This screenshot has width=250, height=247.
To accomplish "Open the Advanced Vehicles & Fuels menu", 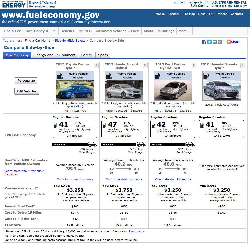I will pos(118,31).
